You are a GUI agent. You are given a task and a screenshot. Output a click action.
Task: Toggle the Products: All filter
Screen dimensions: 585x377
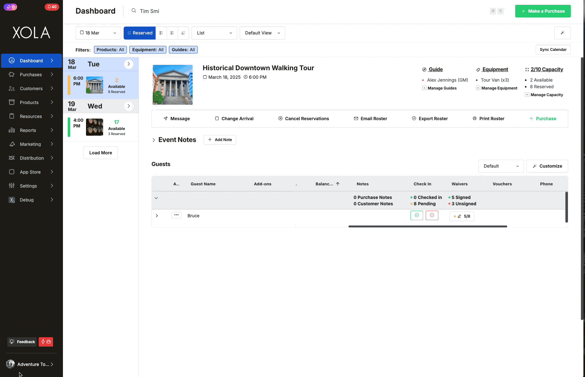110,50
